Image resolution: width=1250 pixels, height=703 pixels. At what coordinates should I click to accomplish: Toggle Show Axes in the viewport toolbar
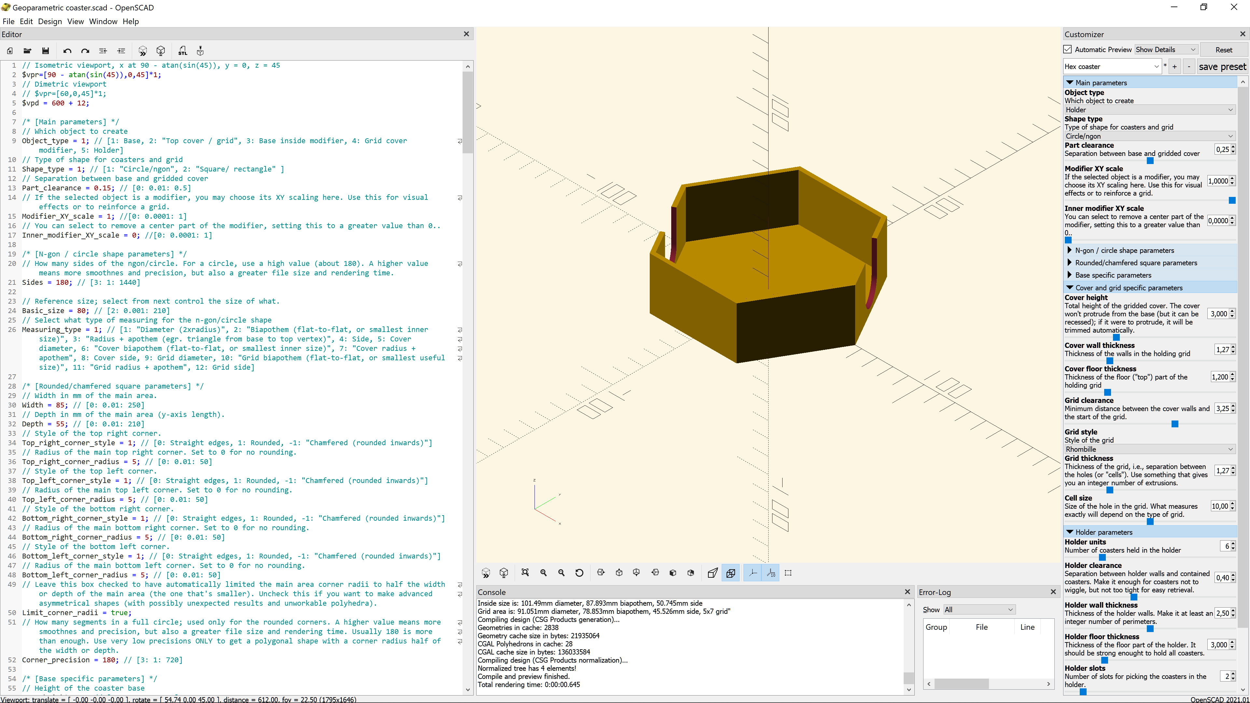(x=753, y=573)
